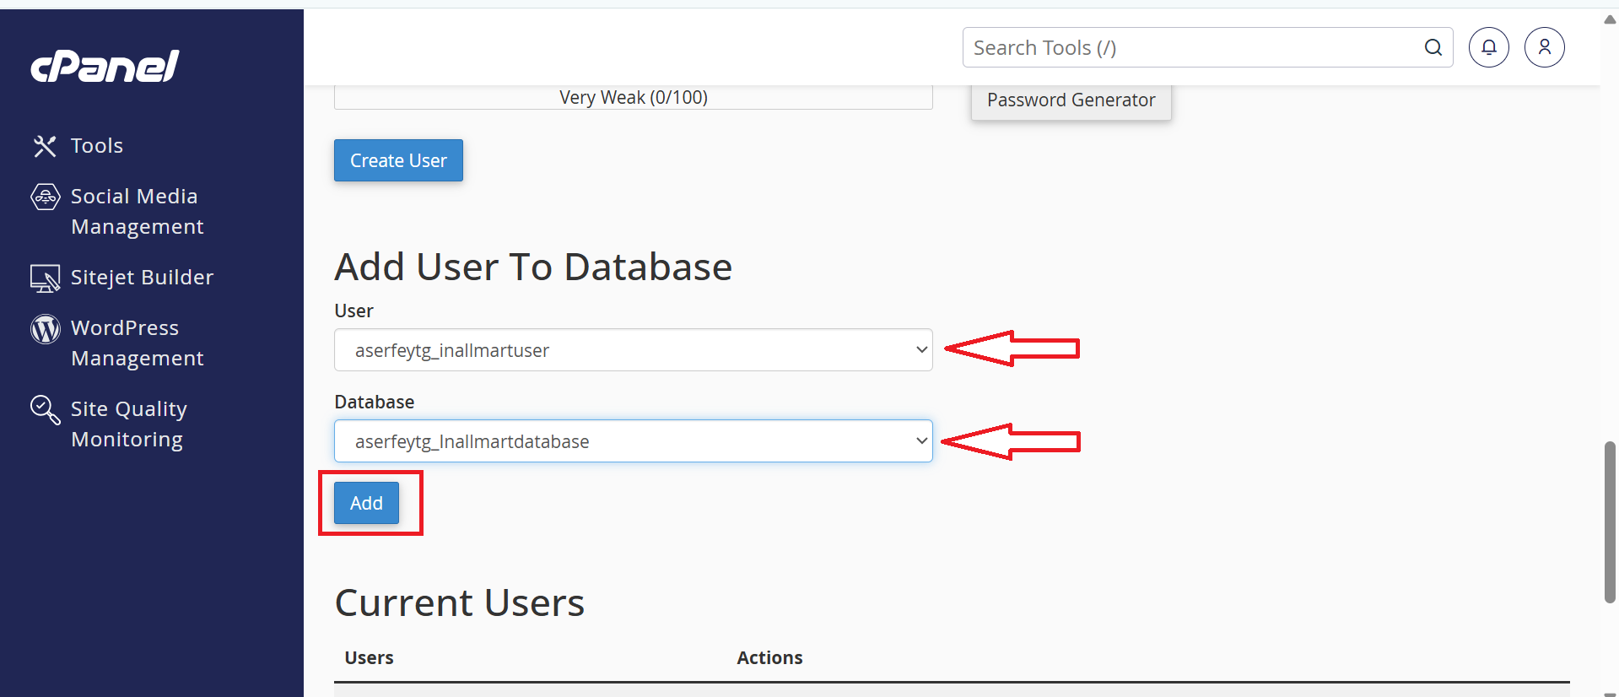This screenshot has height=697, width=1619.
Task: Open Sitejet Builder from sidebar
Action: (x=142, y=277)
